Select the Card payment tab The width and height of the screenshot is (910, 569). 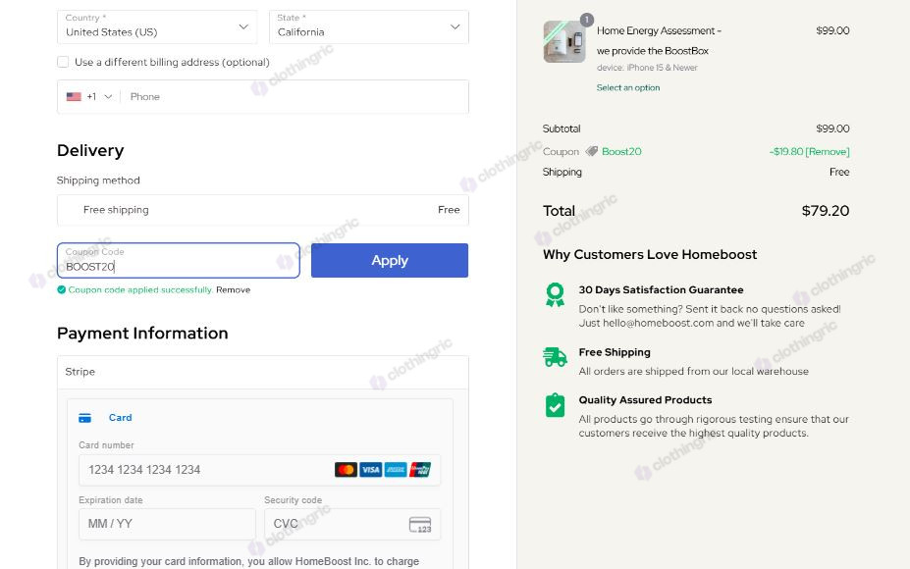(105, 418)
